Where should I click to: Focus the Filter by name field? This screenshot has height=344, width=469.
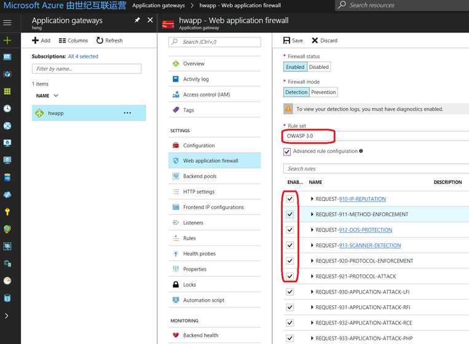coord(87,69)
